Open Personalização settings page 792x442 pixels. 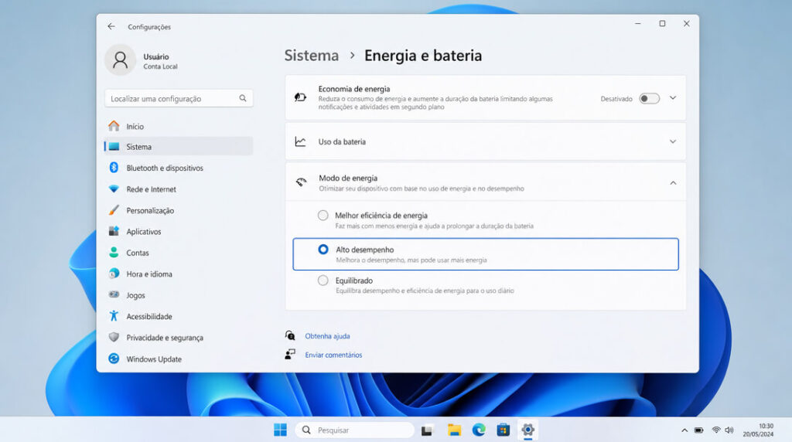[x=179, y=210]
